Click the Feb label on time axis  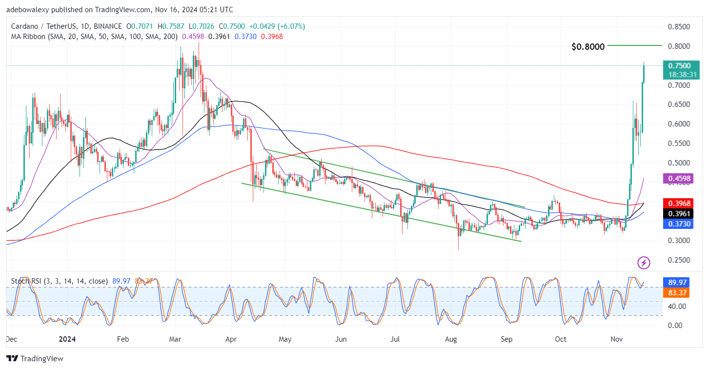click(122, 339)
